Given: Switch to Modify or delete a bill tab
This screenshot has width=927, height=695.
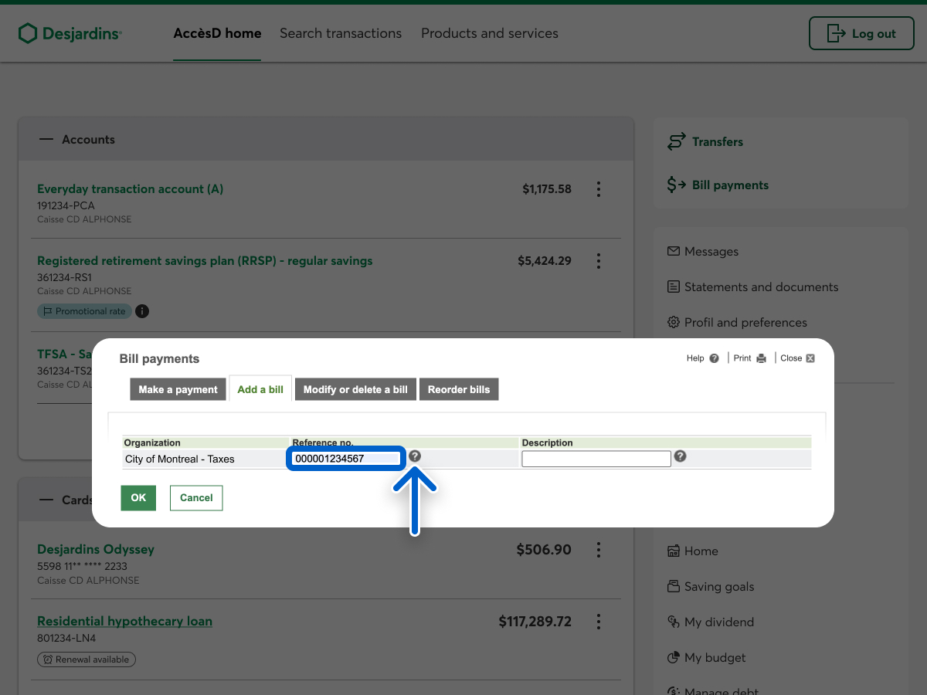Looking at the screenshot, I should tap(355, 389).
